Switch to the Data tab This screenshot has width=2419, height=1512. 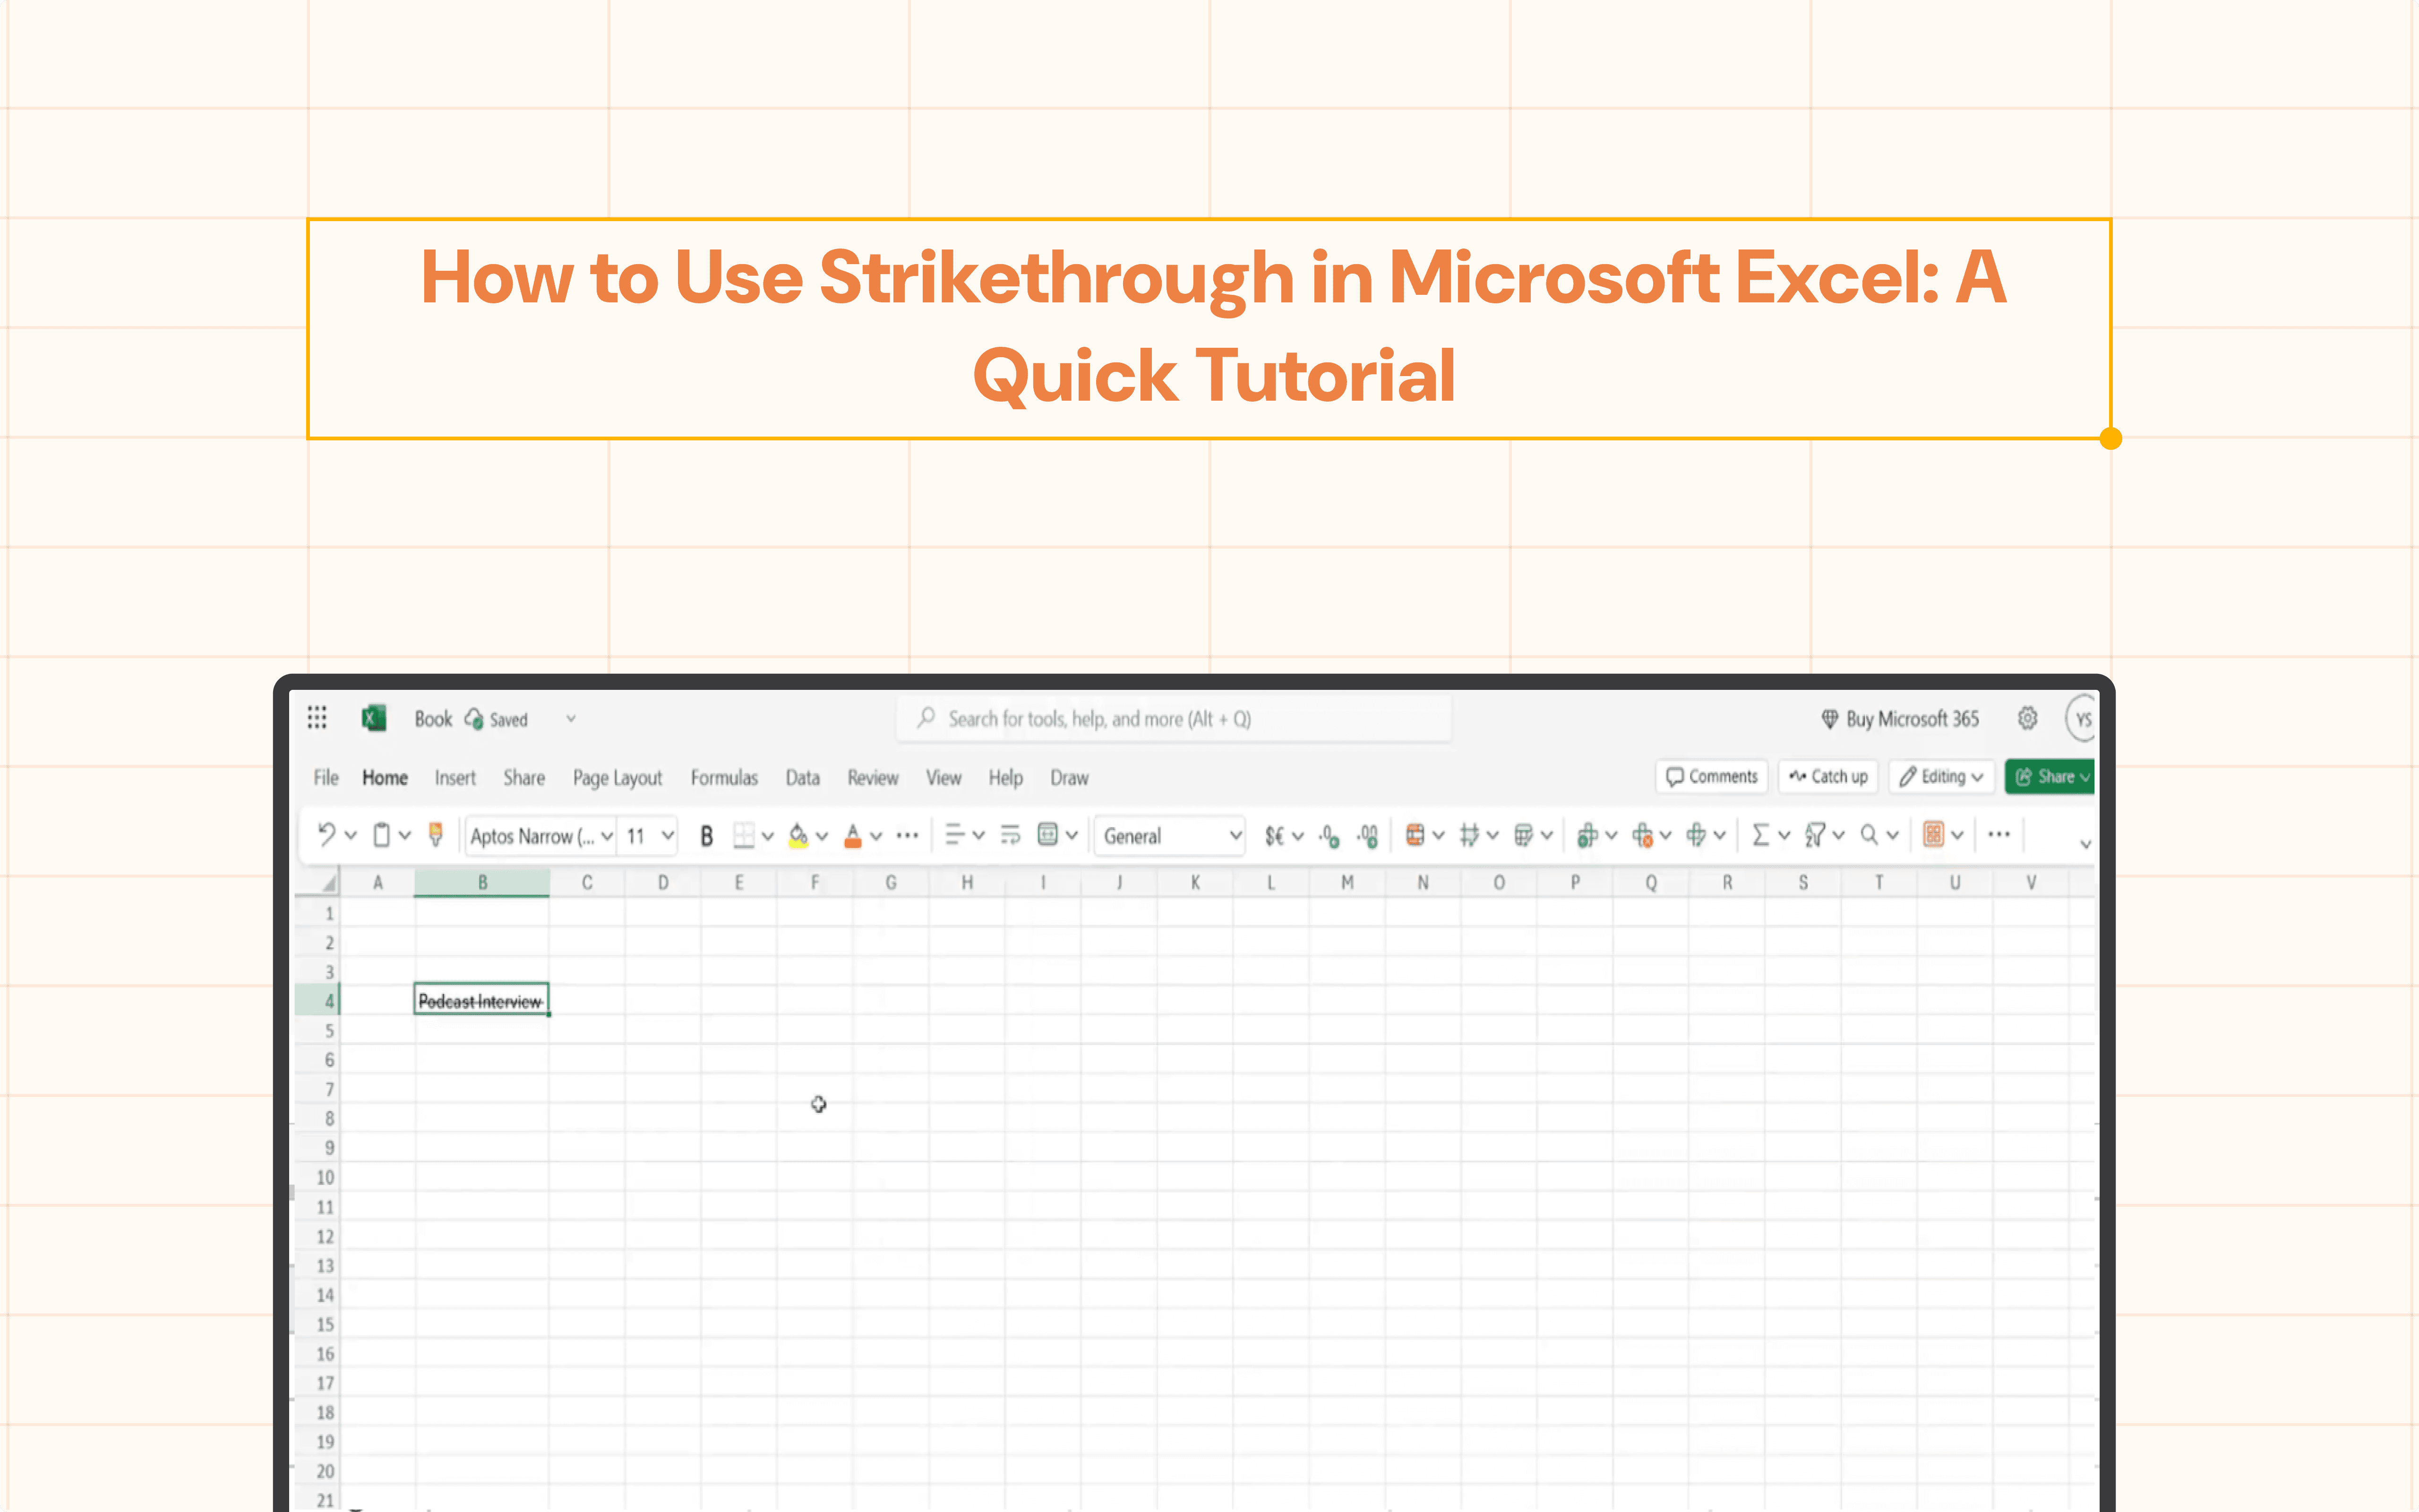(x=803, y=778)
